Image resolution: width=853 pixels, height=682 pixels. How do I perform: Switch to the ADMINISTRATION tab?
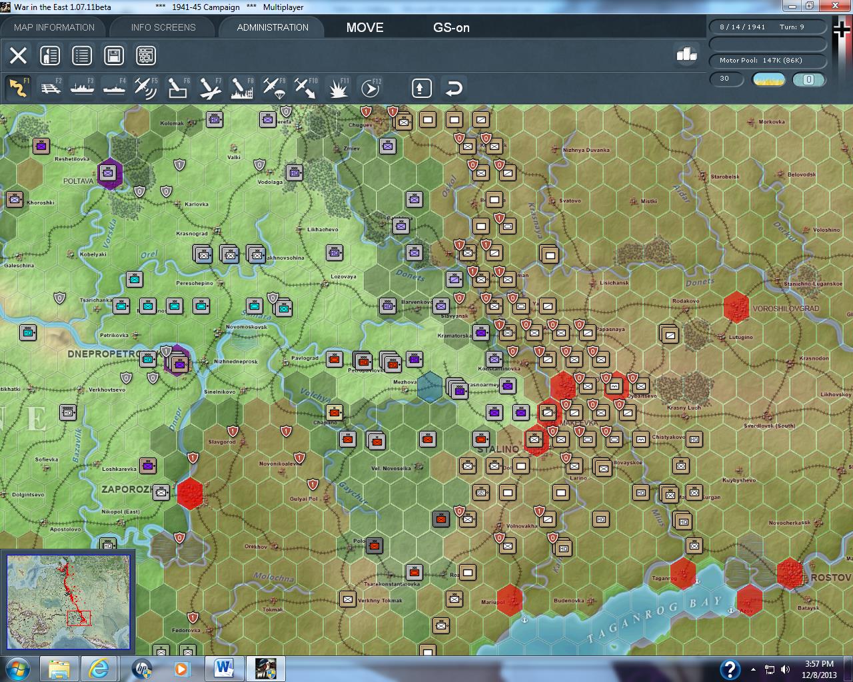tap(273, 27)
